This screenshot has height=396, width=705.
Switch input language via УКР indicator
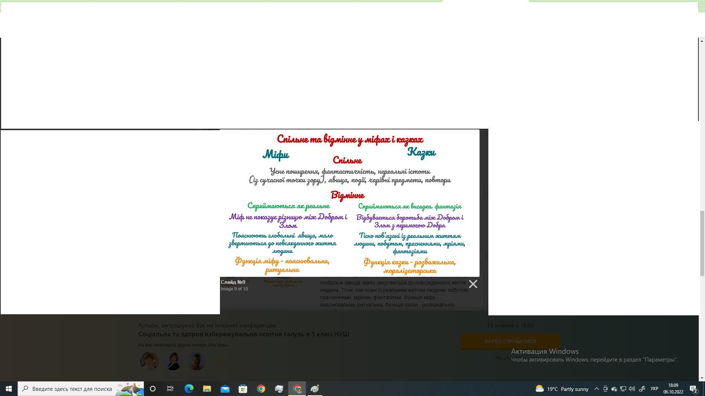(654, 389)
